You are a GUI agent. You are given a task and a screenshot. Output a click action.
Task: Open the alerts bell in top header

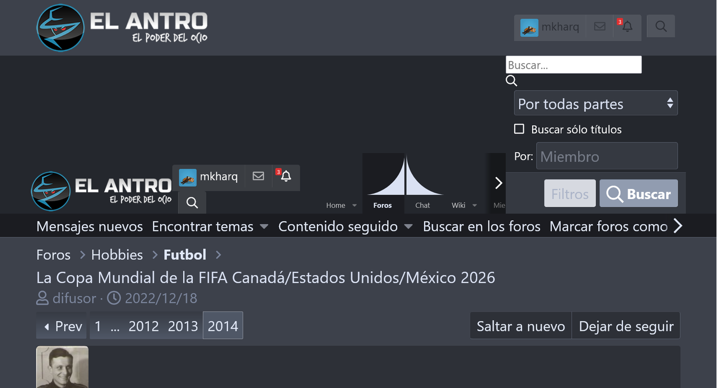(x=627, y=26)
